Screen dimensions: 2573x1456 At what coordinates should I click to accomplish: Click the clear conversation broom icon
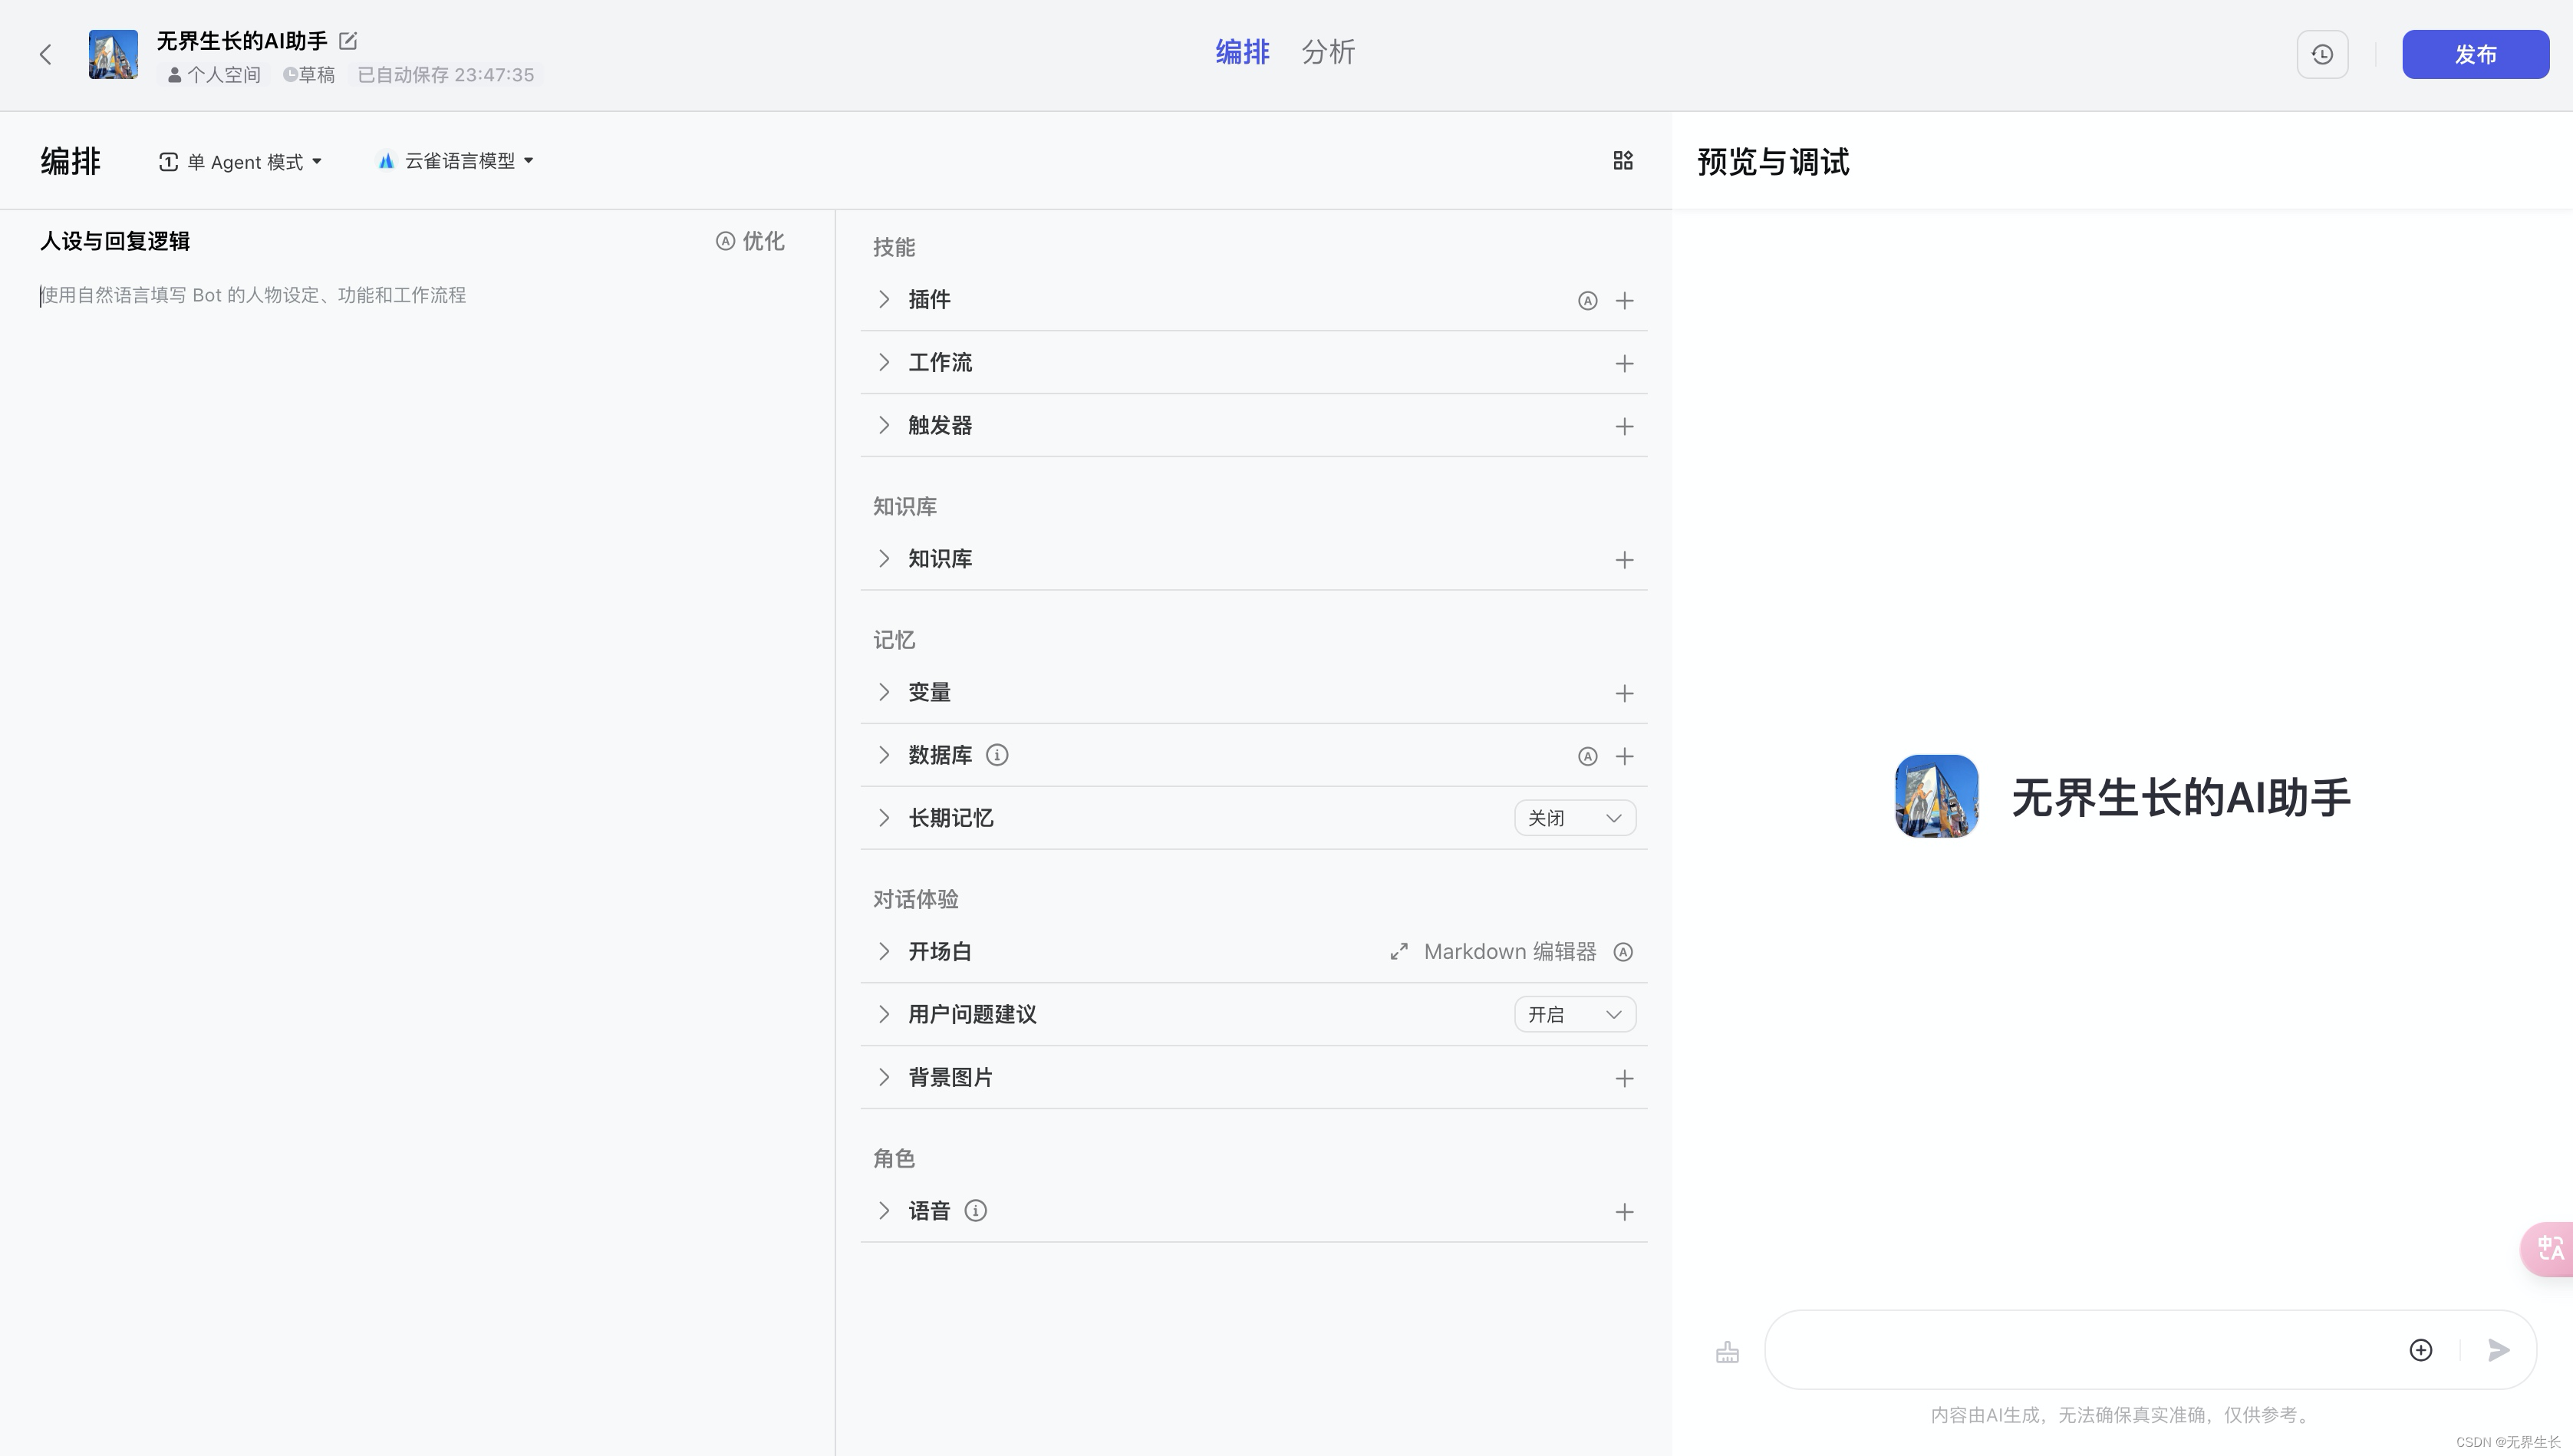(1727, 1352)
